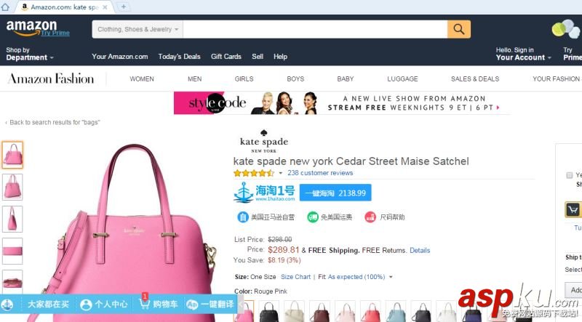Click the 一键海淘 2138.99 button
Screen dimensions: 582x322
click(x=335, y=193)
